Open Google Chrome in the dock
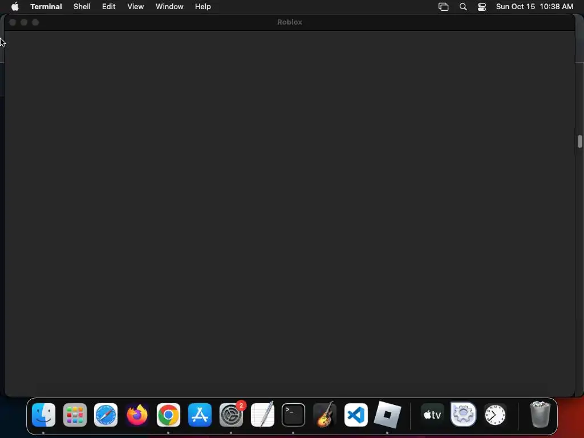The width and height of the screenshot is (584, 438). [x=168, y=415]
